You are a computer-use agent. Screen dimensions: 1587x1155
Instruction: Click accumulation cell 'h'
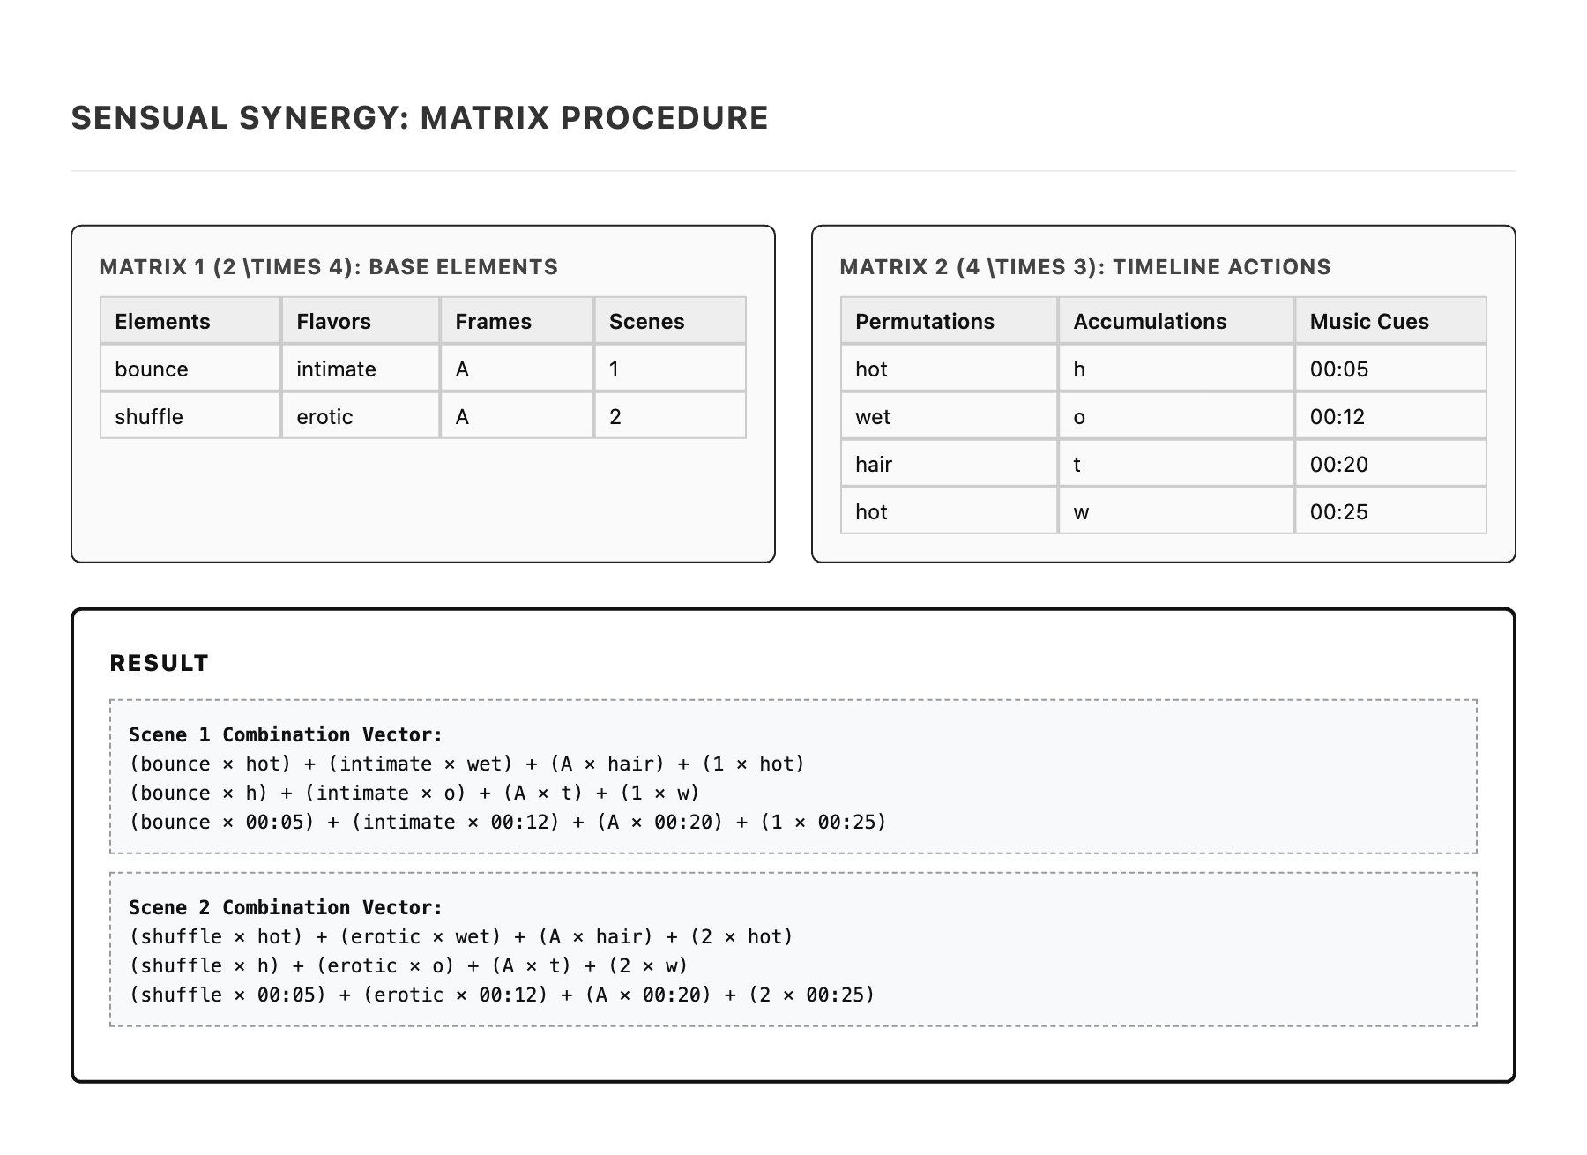(1176, 369)
